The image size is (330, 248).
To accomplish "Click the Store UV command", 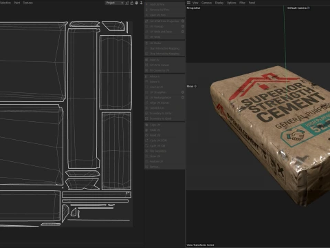I will (x=164, y=156).
